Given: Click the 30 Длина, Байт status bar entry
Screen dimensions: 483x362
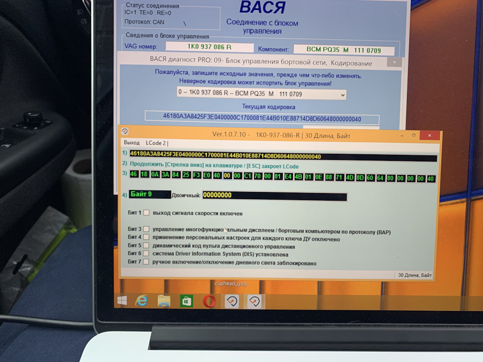Looking at the screenshot, I should tap(415, 275).
